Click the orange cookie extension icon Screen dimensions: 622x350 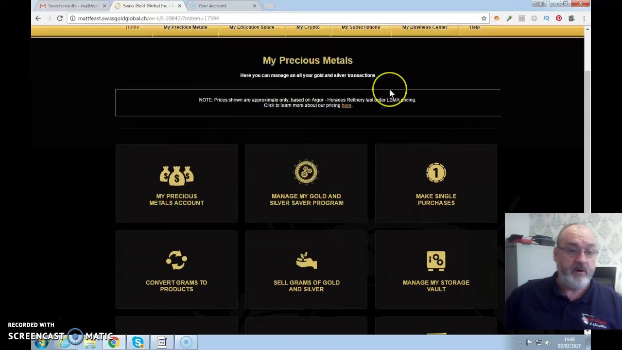496,18
